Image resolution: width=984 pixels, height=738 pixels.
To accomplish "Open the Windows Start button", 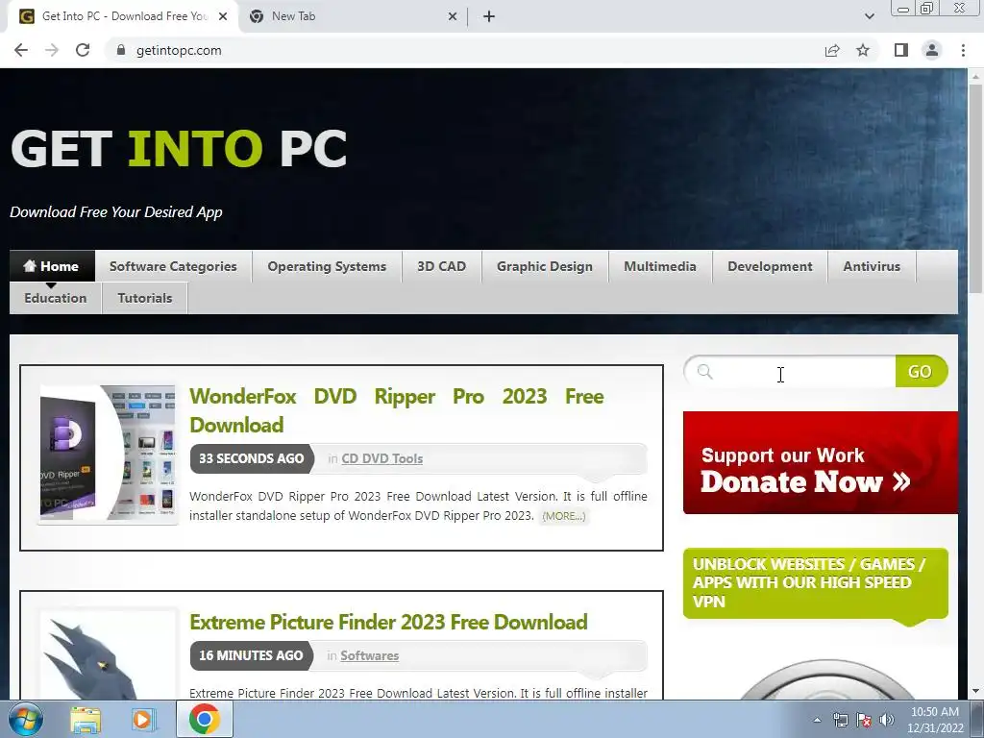I will point(25,719).
